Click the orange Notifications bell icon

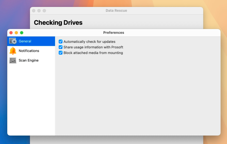pyautogui.click(x=13, y=51)
